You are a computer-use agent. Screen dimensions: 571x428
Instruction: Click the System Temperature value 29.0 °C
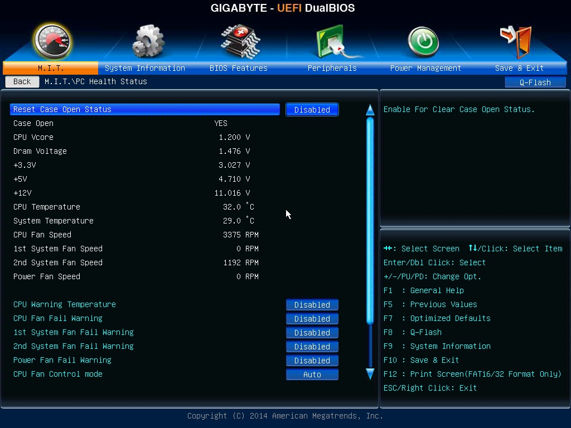[x=239, y=221]
